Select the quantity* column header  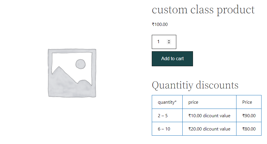click(167, 102)
